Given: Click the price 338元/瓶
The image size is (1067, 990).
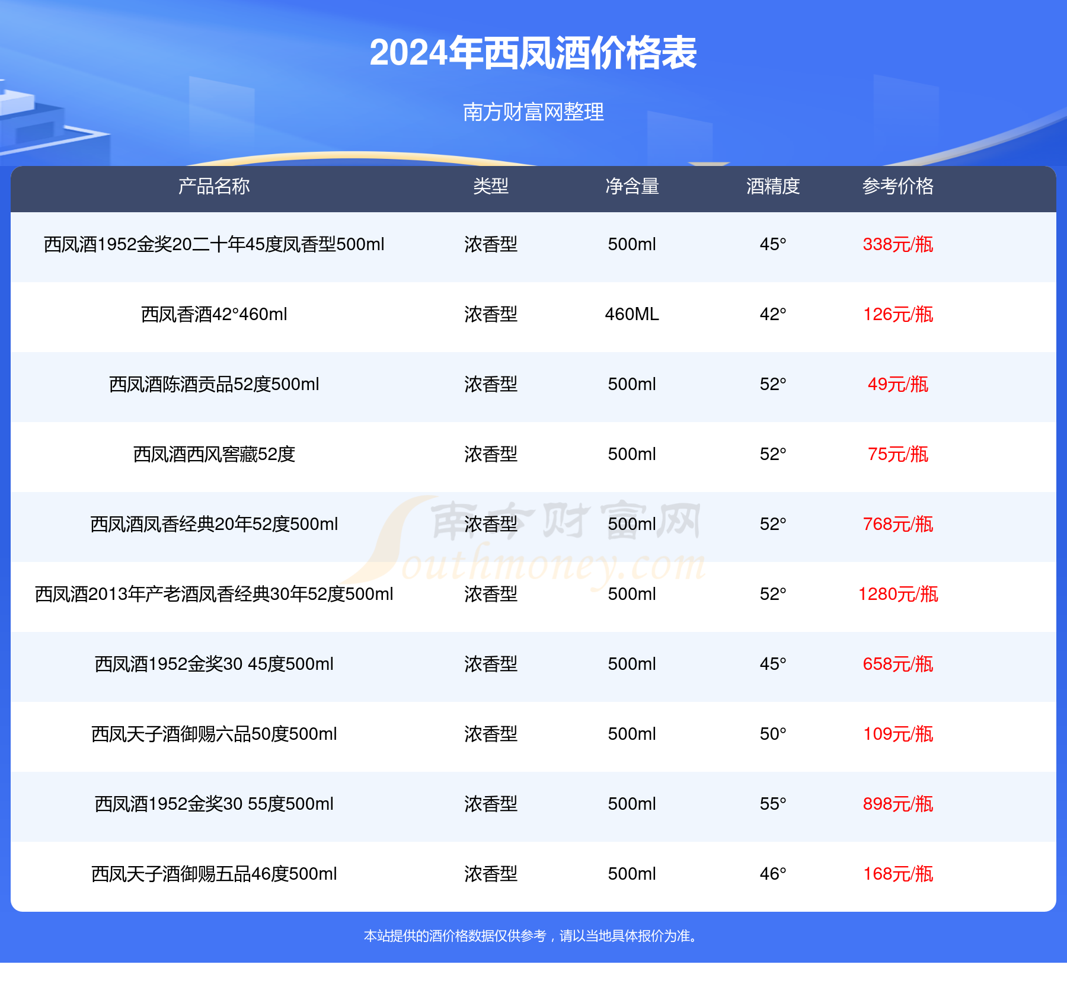Looking at the screenshot, I should tap(898, 244).
